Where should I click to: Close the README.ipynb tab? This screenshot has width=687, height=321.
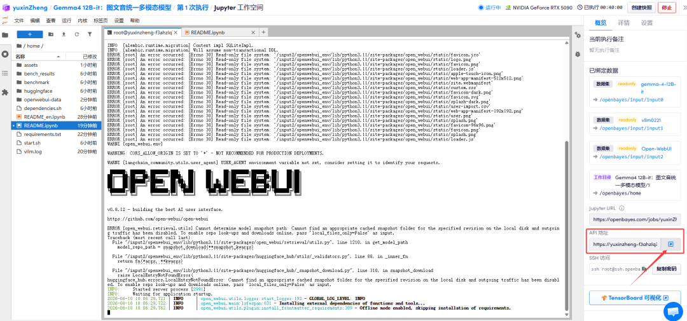coord(253,32)
